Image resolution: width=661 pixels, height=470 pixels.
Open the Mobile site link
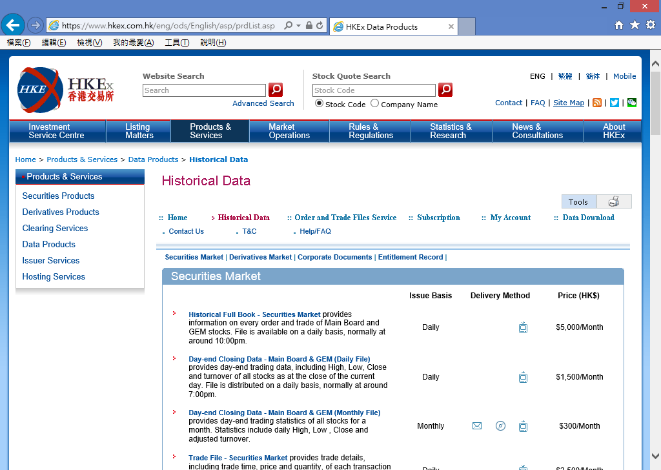(624, 76)
